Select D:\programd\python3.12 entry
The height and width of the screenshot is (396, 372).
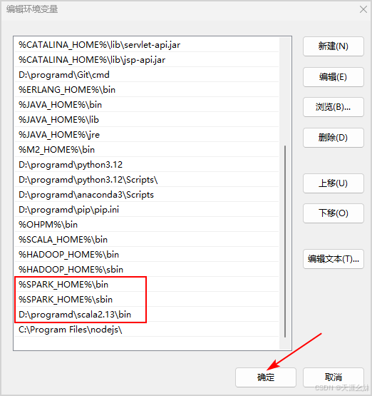[147, 165]
